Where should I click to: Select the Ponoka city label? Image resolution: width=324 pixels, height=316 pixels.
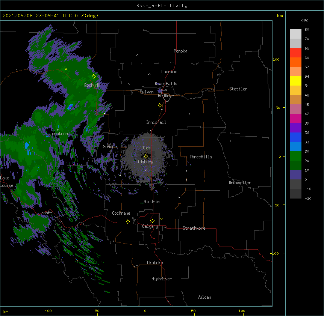[x=180, y=51]
